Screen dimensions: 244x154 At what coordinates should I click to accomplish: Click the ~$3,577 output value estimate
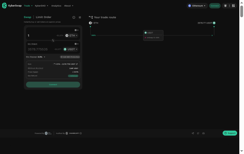(x=58, y=49)
